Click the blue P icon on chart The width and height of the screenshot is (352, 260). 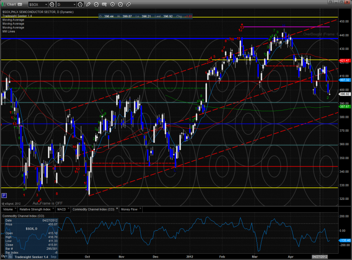click(4, 195)
